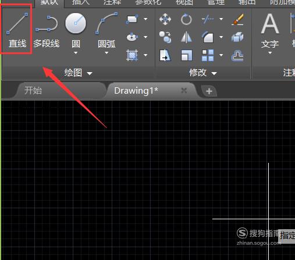Open the Manage (管理) ribbon tab

(x=216, y=2)
